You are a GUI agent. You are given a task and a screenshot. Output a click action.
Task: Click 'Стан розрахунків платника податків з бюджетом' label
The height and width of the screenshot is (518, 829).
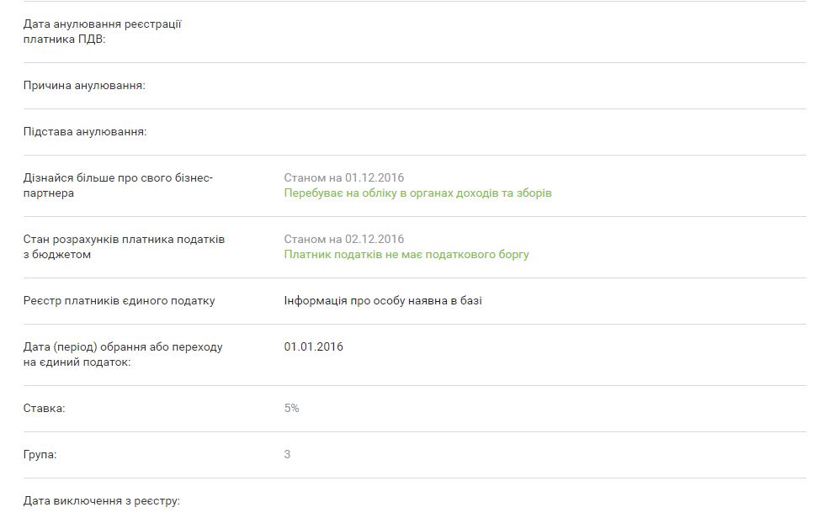(124, 247)
